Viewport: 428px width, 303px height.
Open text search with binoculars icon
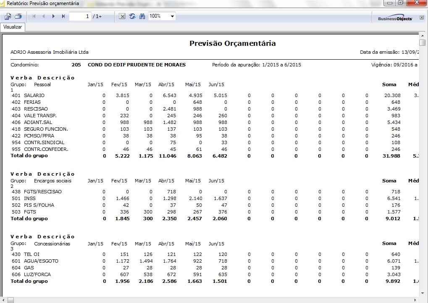[x=142, y=16]
